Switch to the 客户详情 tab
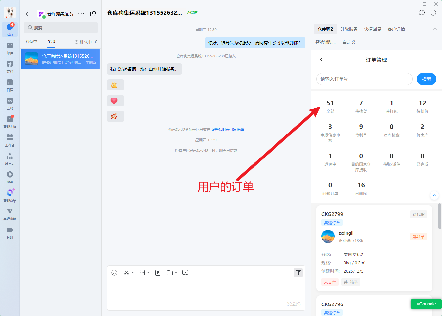442x316 pixels. pos(396,29)
